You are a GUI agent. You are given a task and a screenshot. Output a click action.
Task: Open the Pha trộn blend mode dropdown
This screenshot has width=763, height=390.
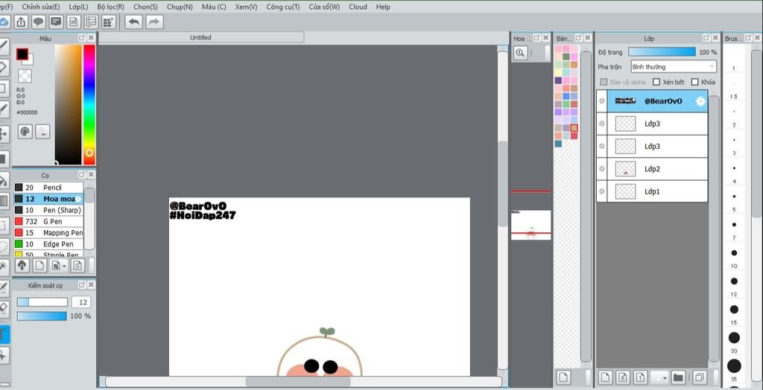coord(674,67)
